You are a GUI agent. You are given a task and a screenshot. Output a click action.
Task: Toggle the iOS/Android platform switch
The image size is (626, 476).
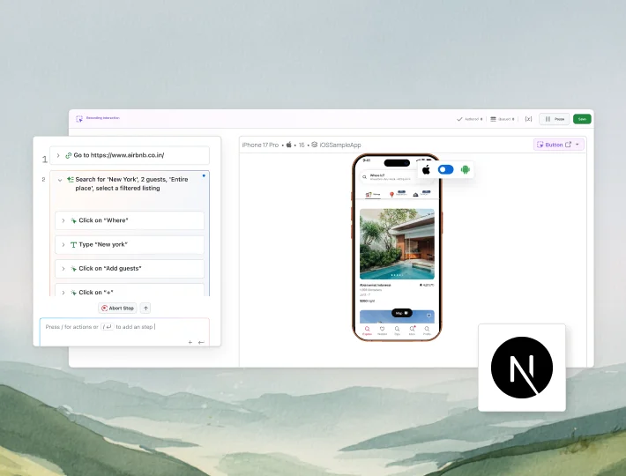coord(445,169)
